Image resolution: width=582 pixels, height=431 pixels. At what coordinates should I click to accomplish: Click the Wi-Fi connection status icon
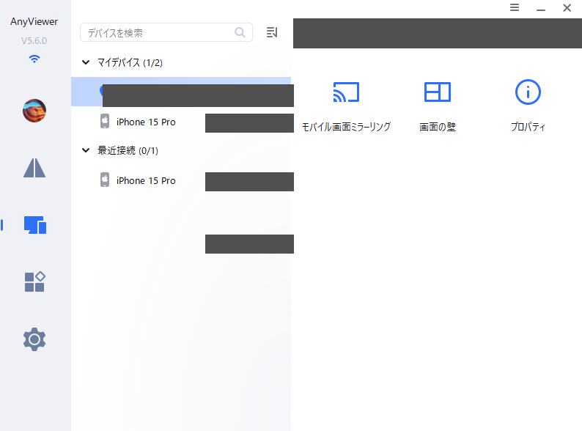[34, 59]
